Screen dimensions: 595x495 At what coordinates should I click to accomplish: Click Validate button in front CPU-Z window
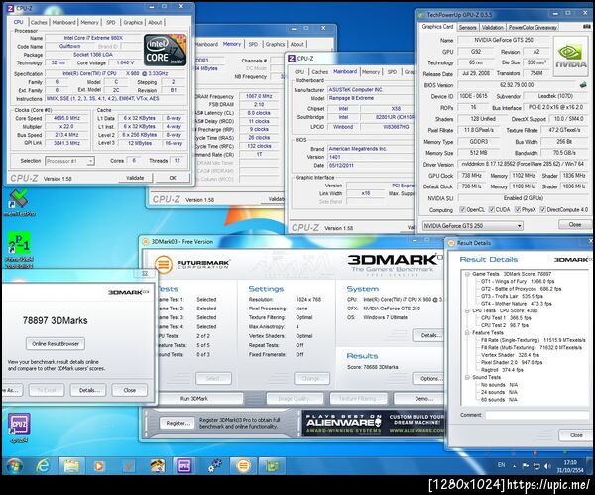(135, 178)
